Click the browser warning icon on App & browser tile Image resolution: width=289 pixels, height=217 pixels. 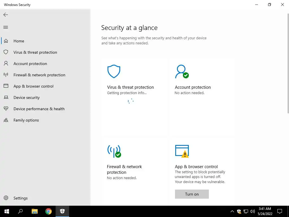click(x=182, y=151)
